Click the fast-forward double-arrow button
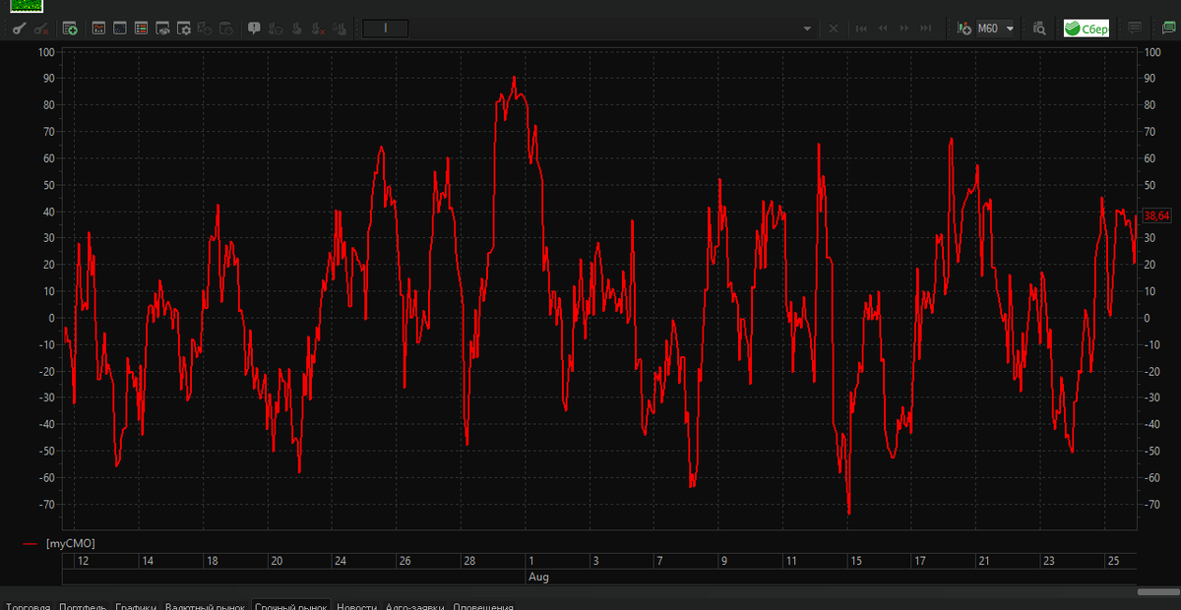The height and width of the screenshot is (610, 1181). click(903, 29)
